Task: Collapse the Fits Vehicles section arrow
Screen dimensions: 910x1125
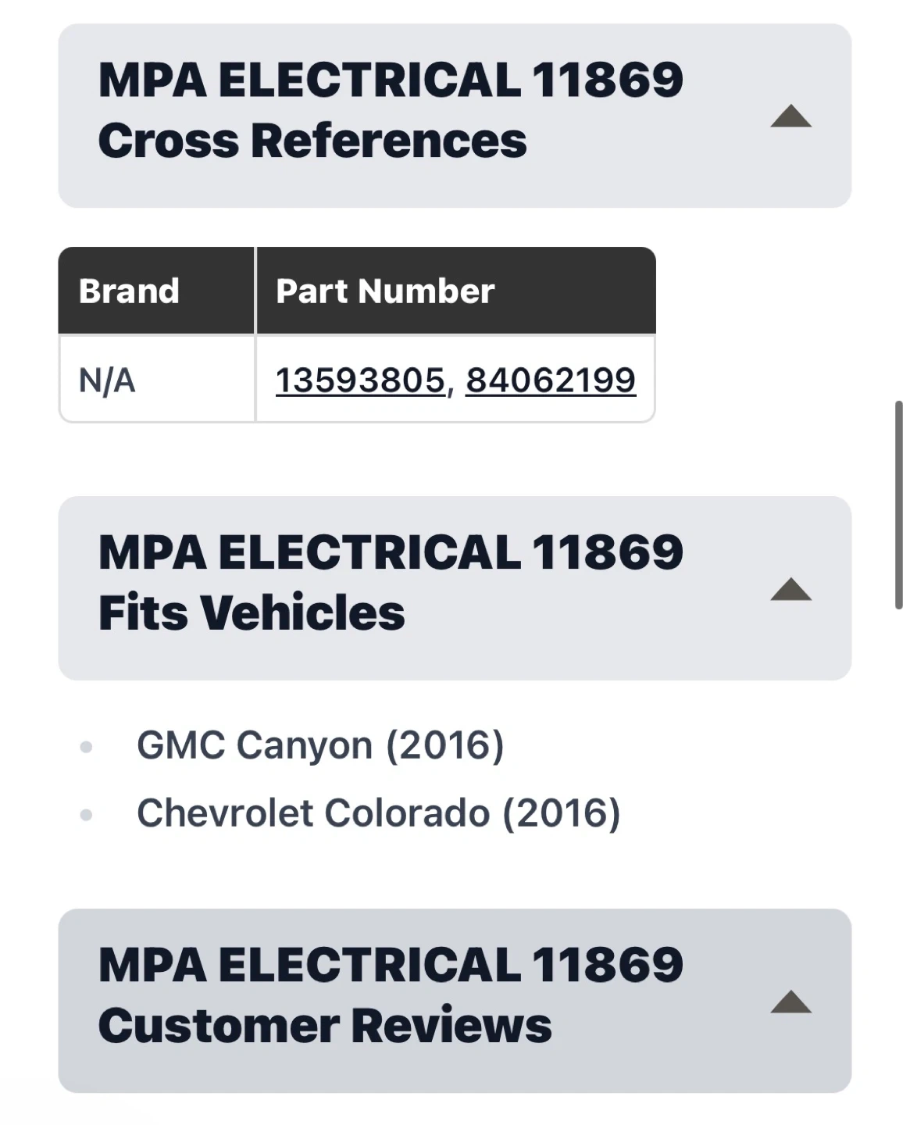Action: pyautogui.click(x=790, y=589)
